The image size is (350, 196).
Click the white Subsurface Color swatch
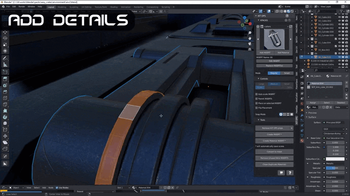[335, 159]
